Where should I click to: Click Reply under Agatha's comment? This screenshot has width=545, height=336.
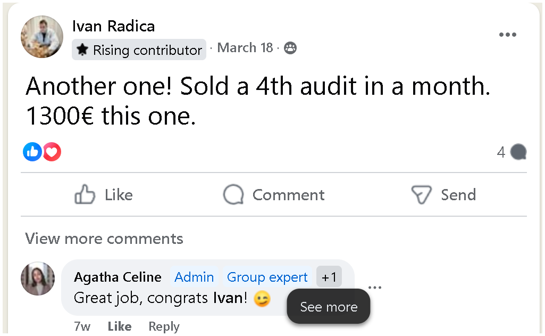pos(163,326)
